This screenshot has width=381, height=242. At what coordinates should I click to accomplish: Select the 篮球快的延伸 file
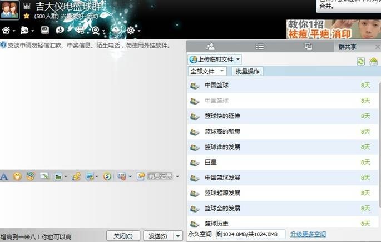pyautogui.click(x=222, y=116)
